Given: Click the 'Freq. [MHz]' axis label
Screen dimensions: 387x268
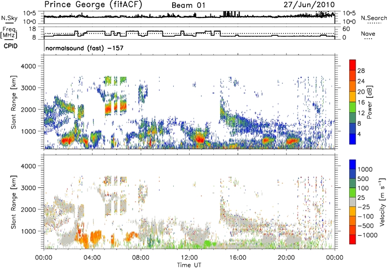Looking at the screenshot, I should pyautogui.click(x=9, y=33).
